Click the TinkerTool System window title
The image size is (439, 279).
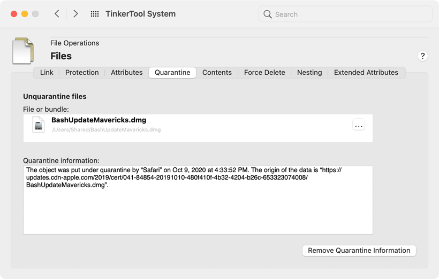click(141, 14)
